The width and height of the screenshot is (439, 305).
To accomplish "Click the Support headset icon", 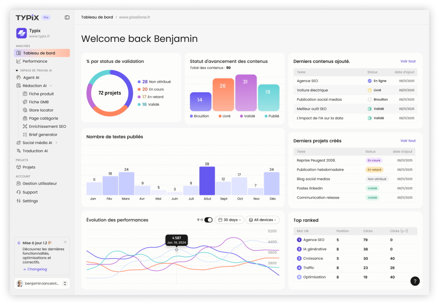I will pyautogui.click(x=19, y=193).
